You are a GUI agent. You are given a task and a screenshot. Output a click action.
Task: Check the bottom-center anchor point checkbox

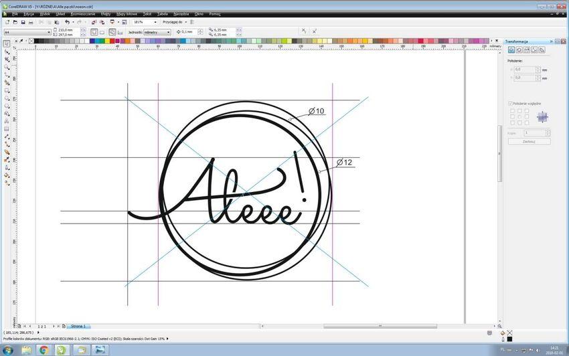[x=519, y=122]
